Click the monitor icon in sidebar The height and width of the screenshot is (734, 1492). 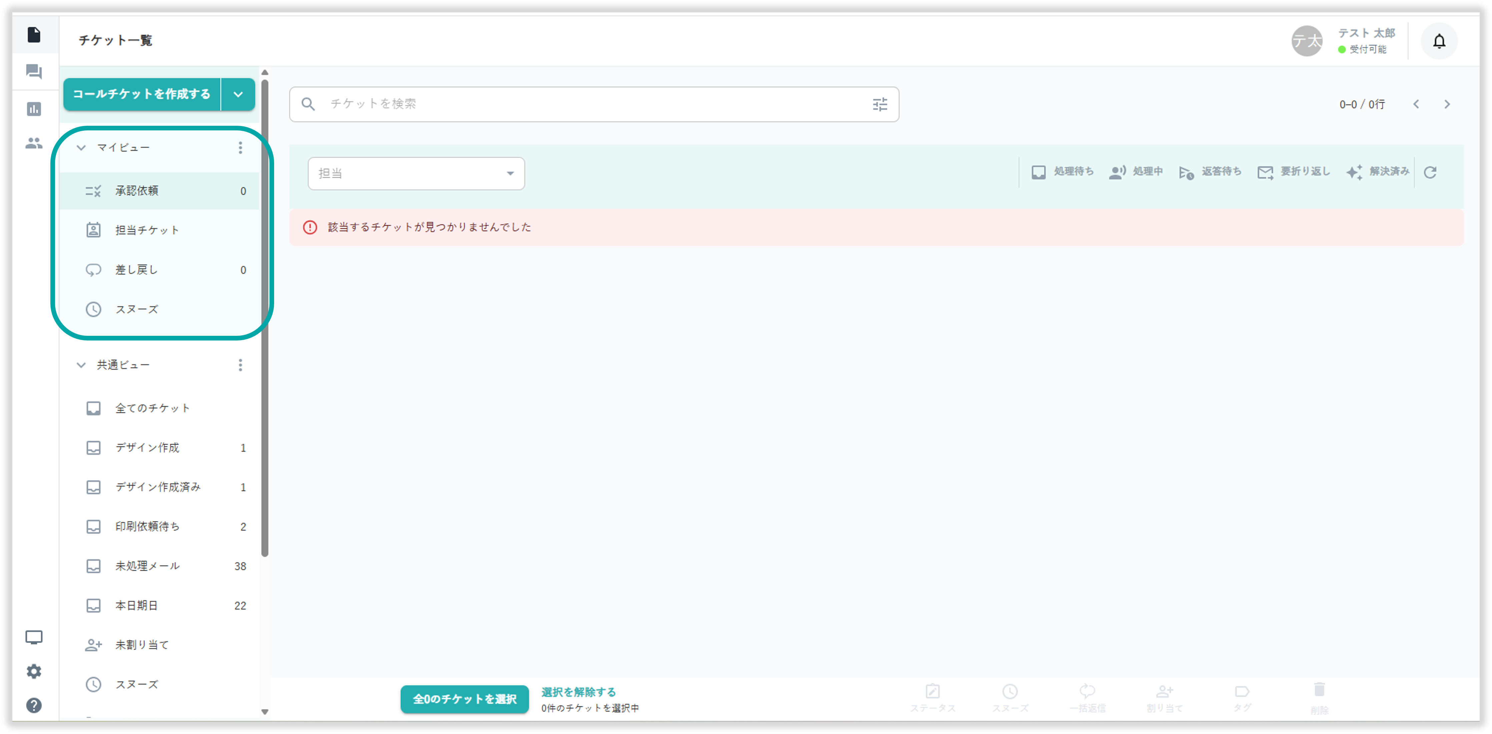[x=34, y=637]
